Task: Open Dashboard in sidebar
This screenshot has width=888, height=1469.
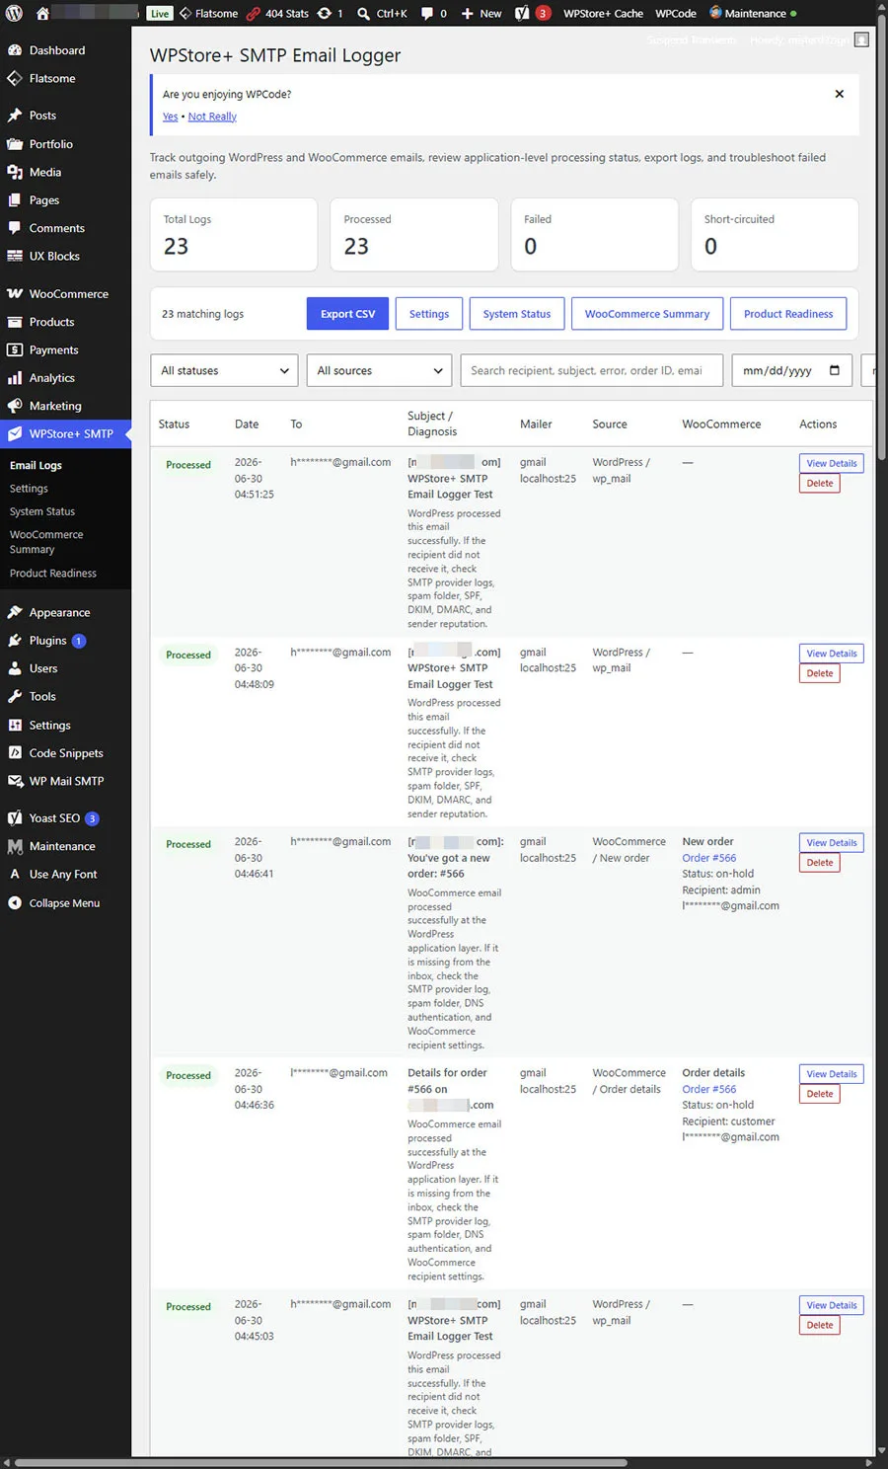Action: (56, 50)
